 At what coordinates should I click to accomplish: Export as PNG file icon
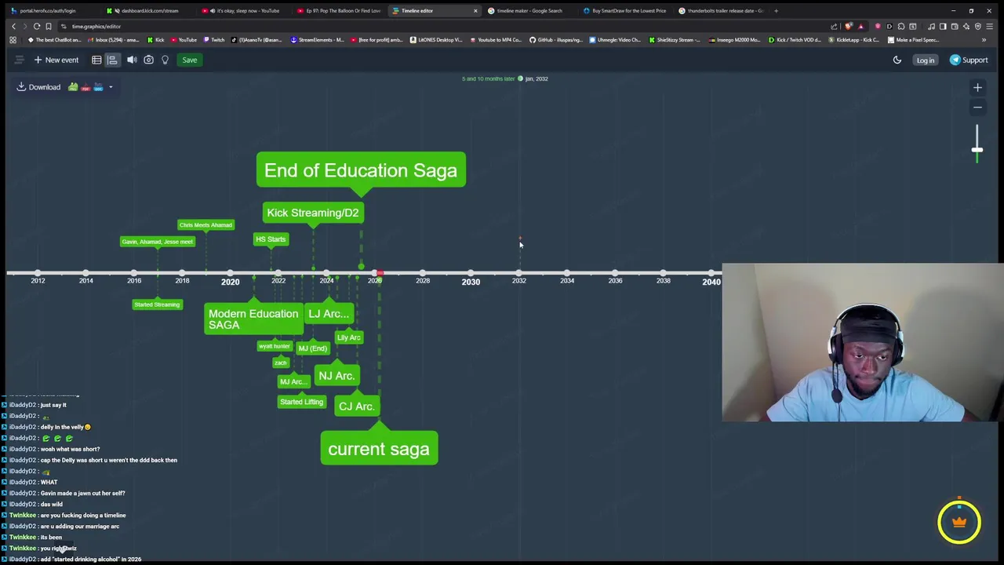pyautogui.click(x=73, y=87)
